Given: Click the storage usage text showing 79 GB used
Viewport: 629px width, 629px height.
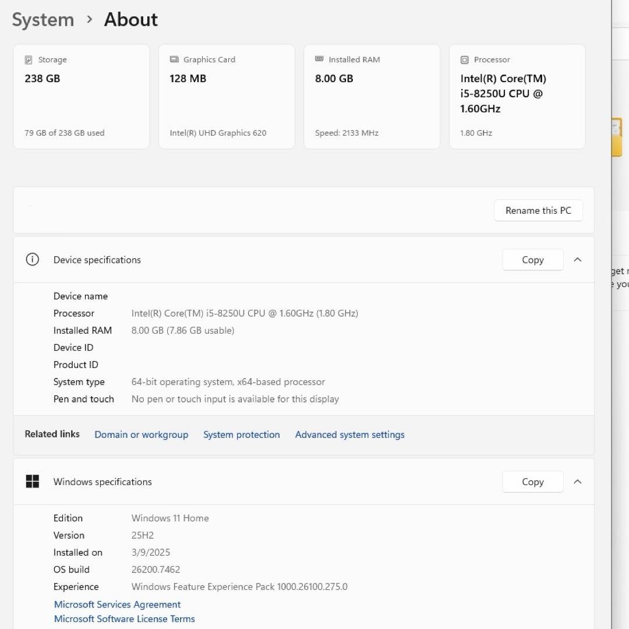Looking at the screenshot, I should 64,133.
